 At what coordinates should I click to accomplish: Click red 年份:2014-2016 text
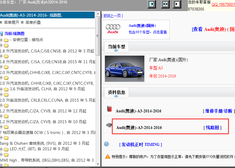click(x=162, y=76)
